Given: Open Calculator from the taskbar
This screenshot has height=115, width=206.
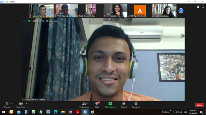Looking at the screenshot, I should click(x=26, y=112).
